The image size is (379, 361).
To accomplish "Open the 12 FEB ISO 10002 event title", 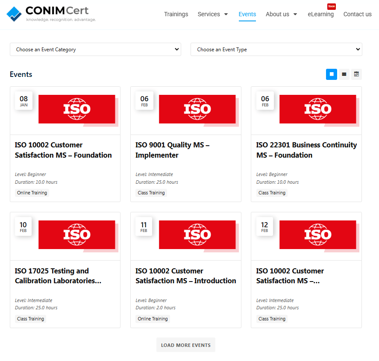I will (290, 276).
